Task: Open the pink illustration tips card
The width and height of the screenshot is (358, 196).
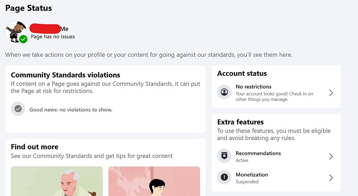Action: [x=154, y=181]
